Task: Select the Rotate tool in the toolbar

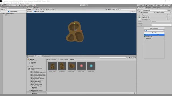Action: pos(8,5)
